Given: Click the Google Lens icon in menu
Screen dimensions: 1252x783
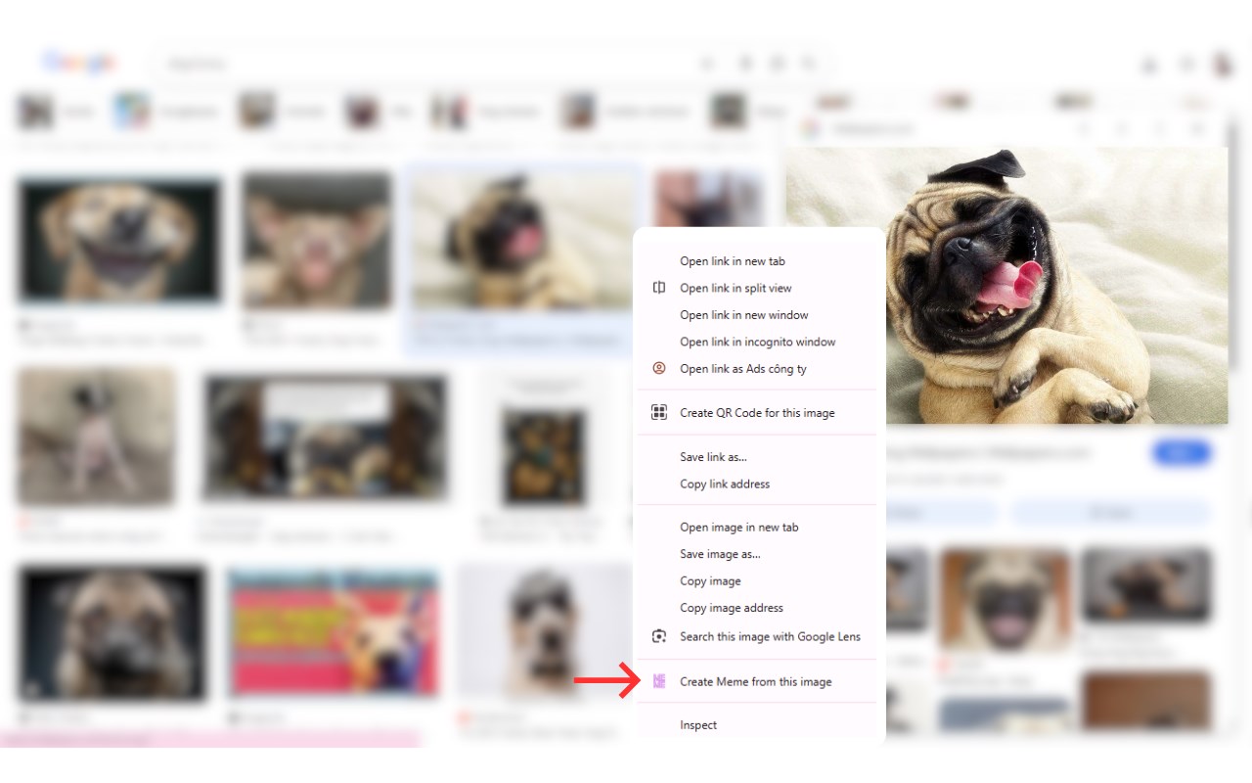Looking at the screenshot, I should (659, 636).
